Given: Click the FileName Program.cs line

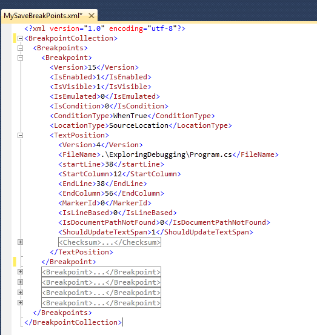Looking at the screenshot, I should (169, 154).
